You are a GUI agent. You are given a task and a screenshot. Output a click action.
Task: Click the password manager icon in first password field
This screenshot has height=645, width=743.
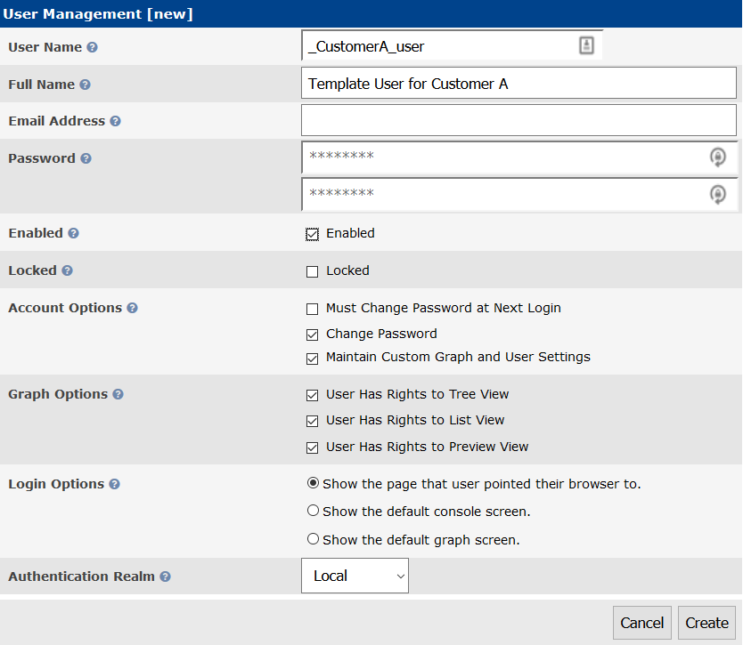coord(717,157)
